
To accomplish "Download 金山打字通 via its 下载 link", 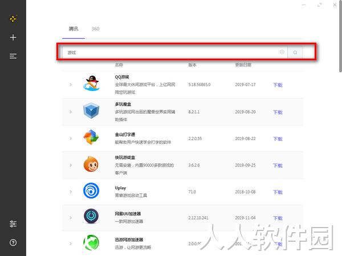I will [x=278, y=139].
